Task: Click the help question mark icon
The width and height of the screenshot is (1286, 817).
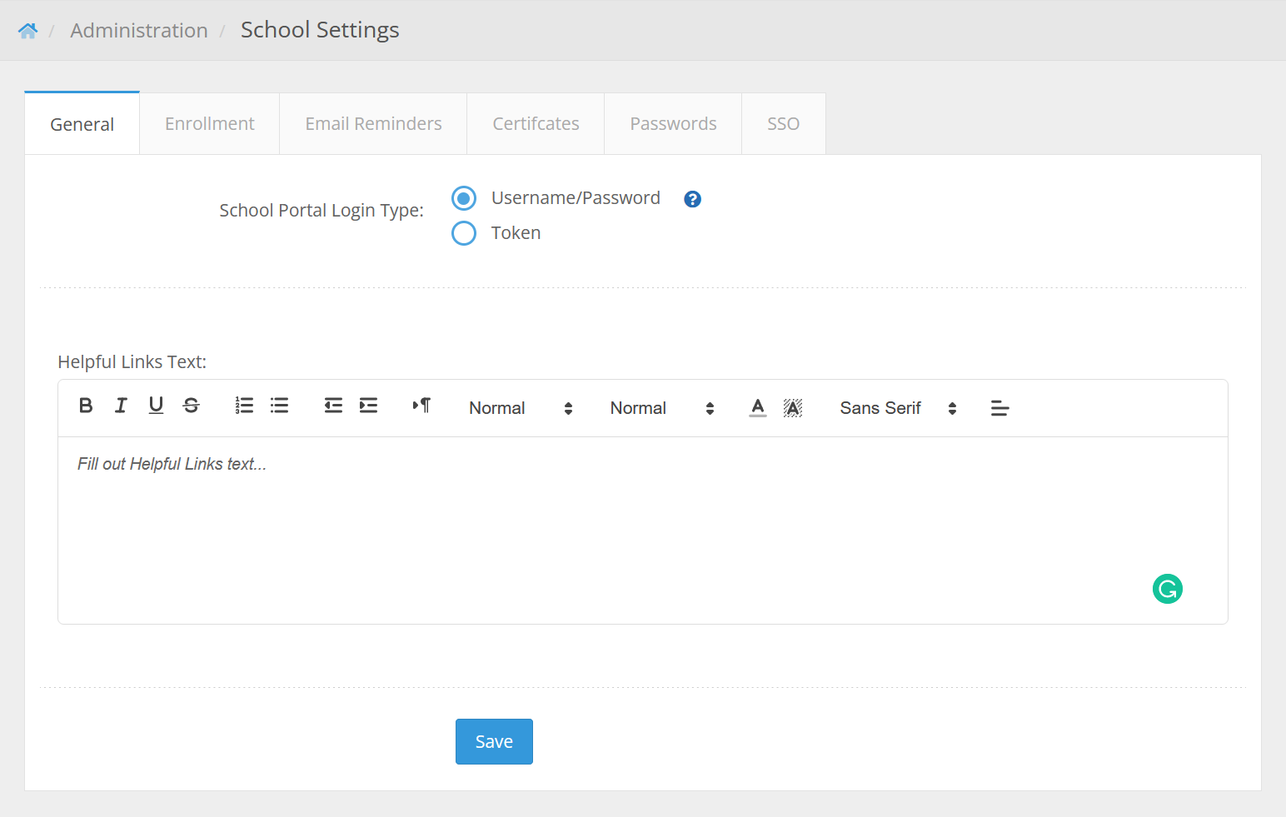Action: [x=692, y=199]
